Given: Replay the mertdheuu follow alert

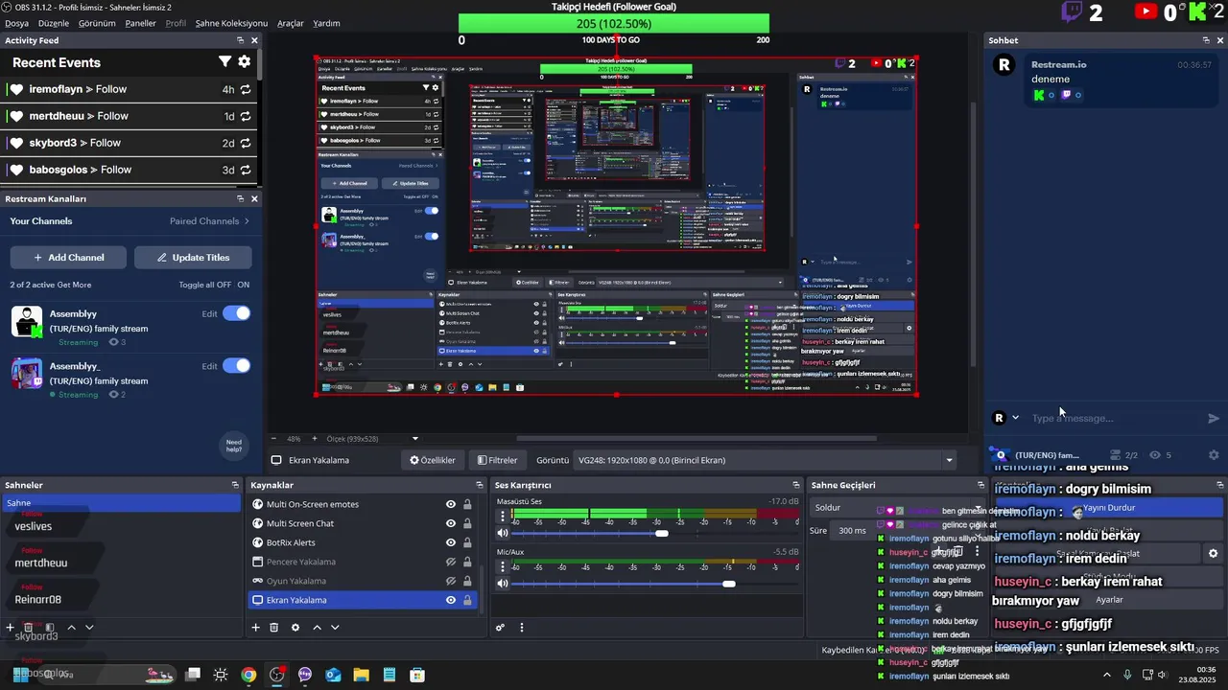Looking at the screenshot, I should coord(246,116).
